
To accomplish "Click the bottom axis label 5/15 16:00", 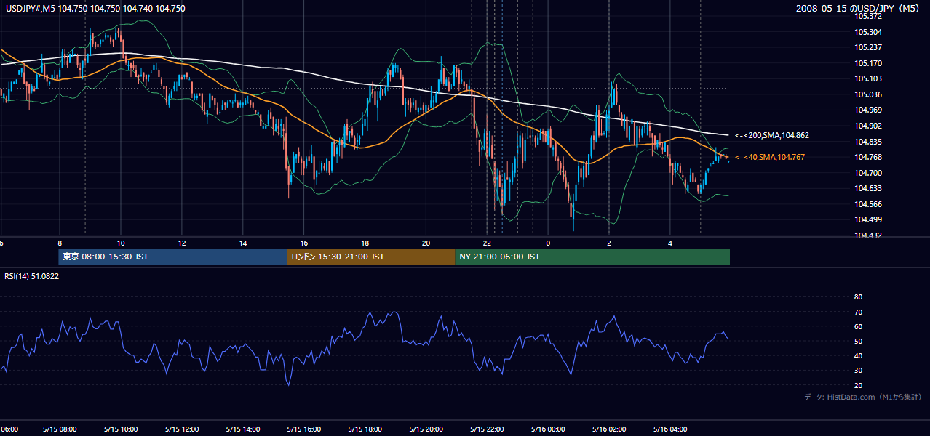I will 304,429.
